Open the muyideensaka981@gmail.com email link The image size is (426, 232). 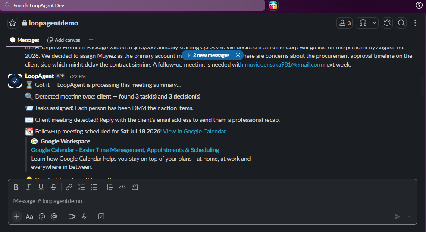point(283,64)
